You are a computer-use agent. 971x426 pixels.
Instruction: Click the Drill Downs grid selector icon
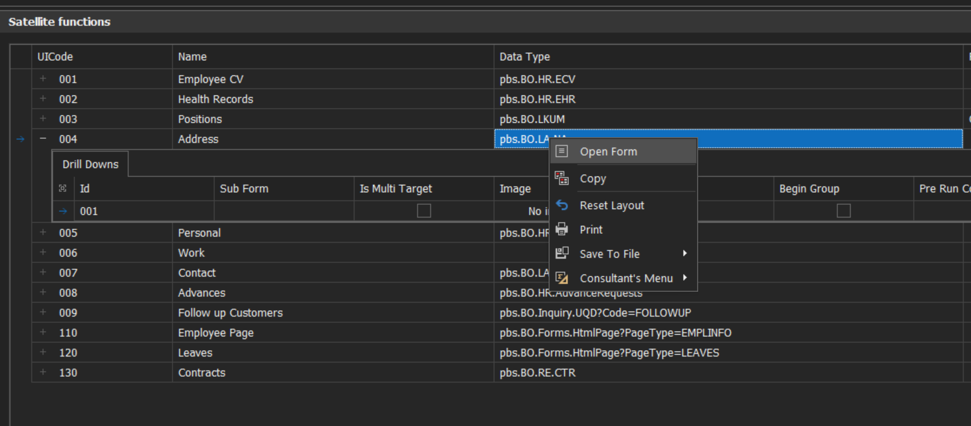tap(63, 188)
